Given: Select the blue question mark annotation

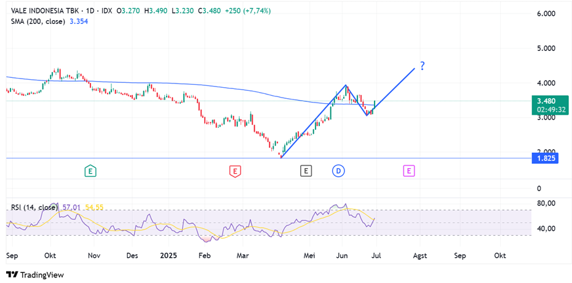Looking at the screenshot, I should (422, 66).
